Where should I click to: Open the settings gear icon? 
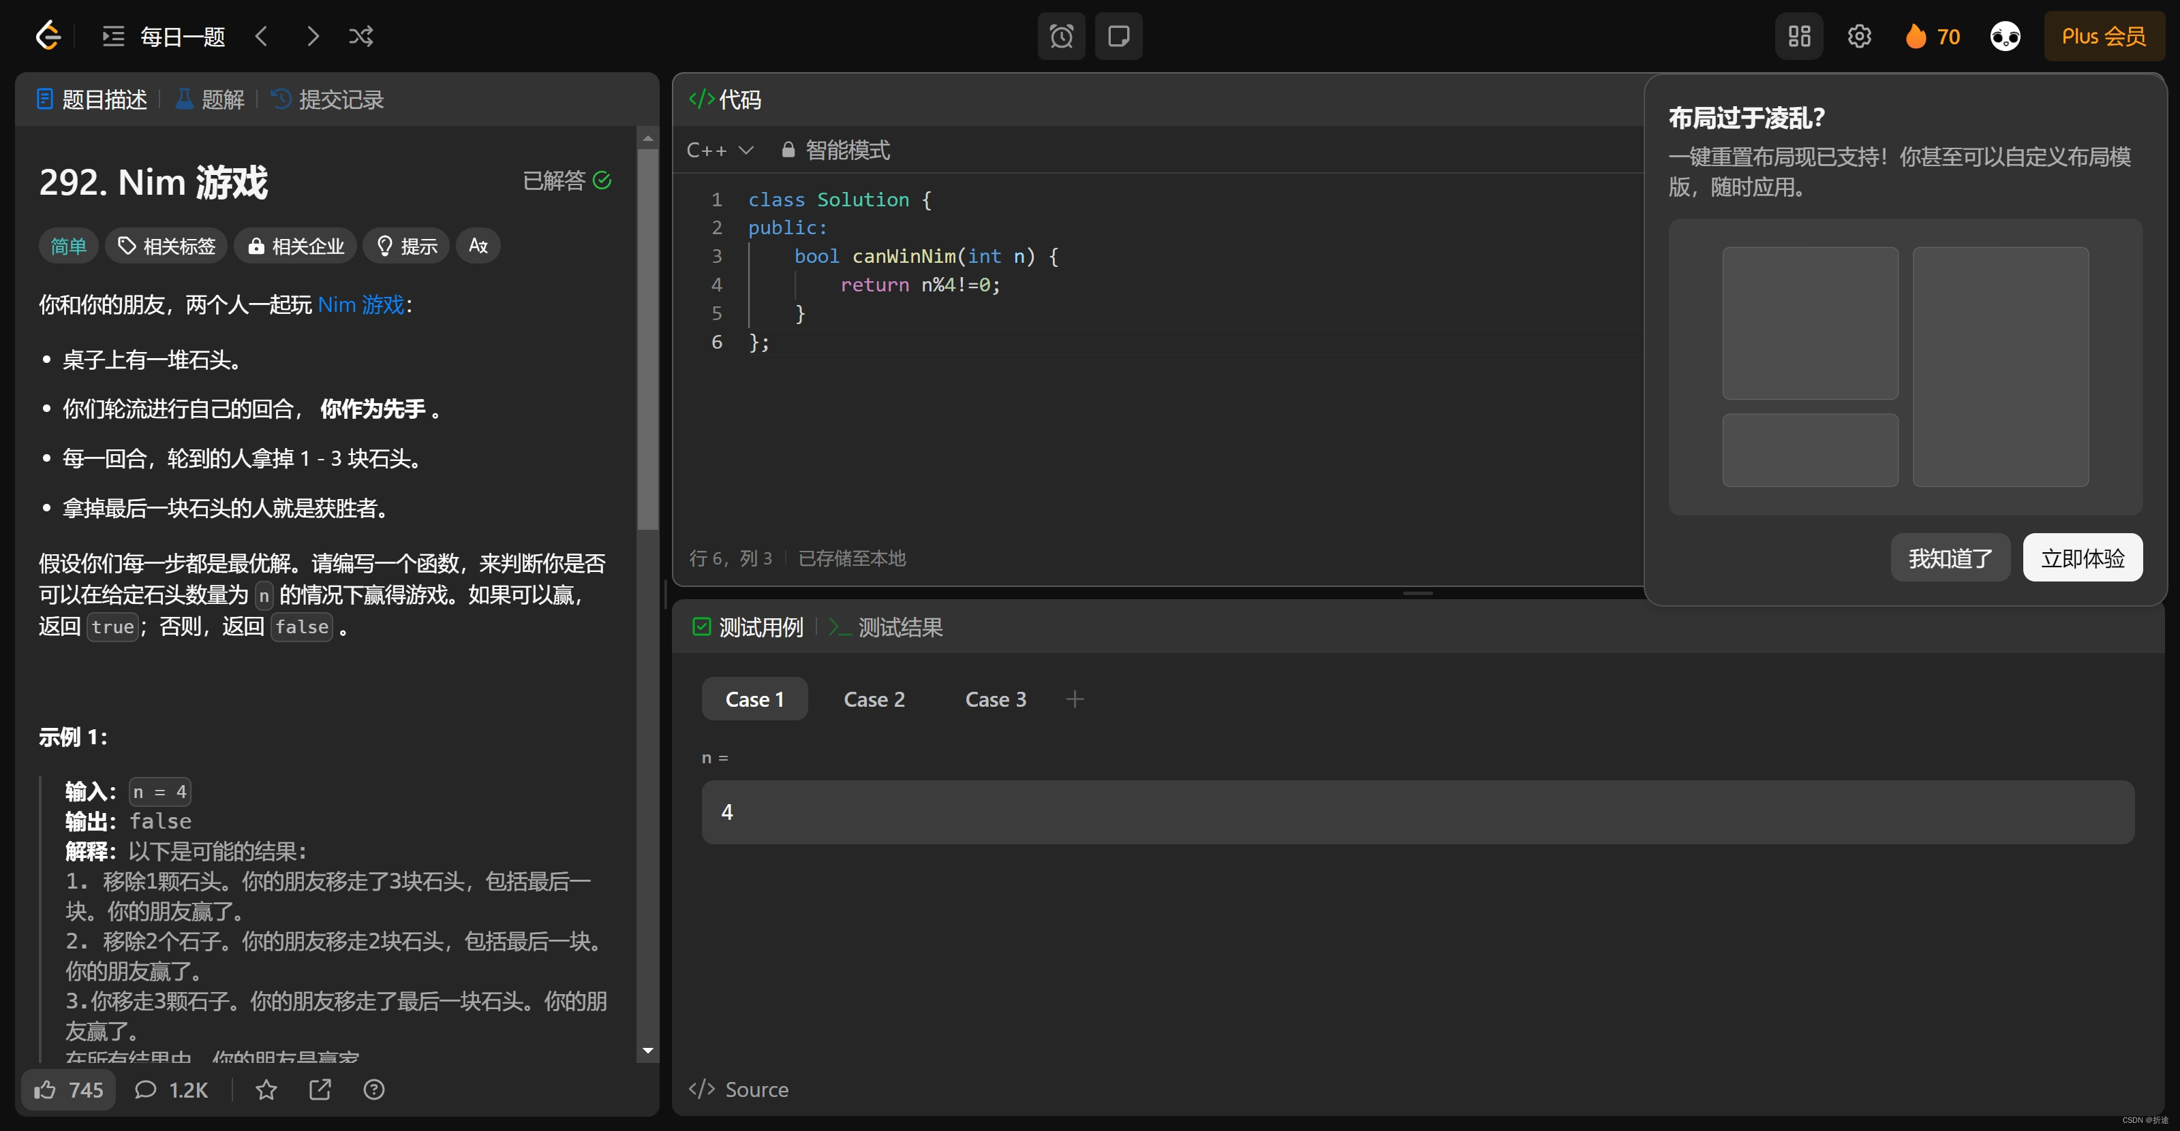[1859, 35]
